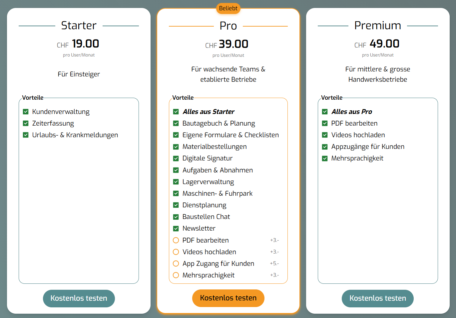
Task: Click the Alles aus Pro check icon
Action: pyautogui.click(x=325, y=112)
